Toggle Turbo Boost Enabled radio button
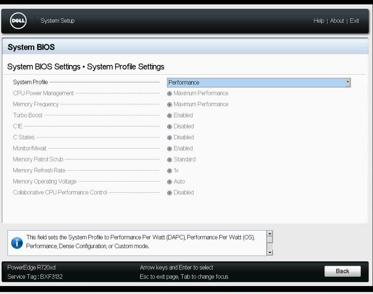 point(169,116)
